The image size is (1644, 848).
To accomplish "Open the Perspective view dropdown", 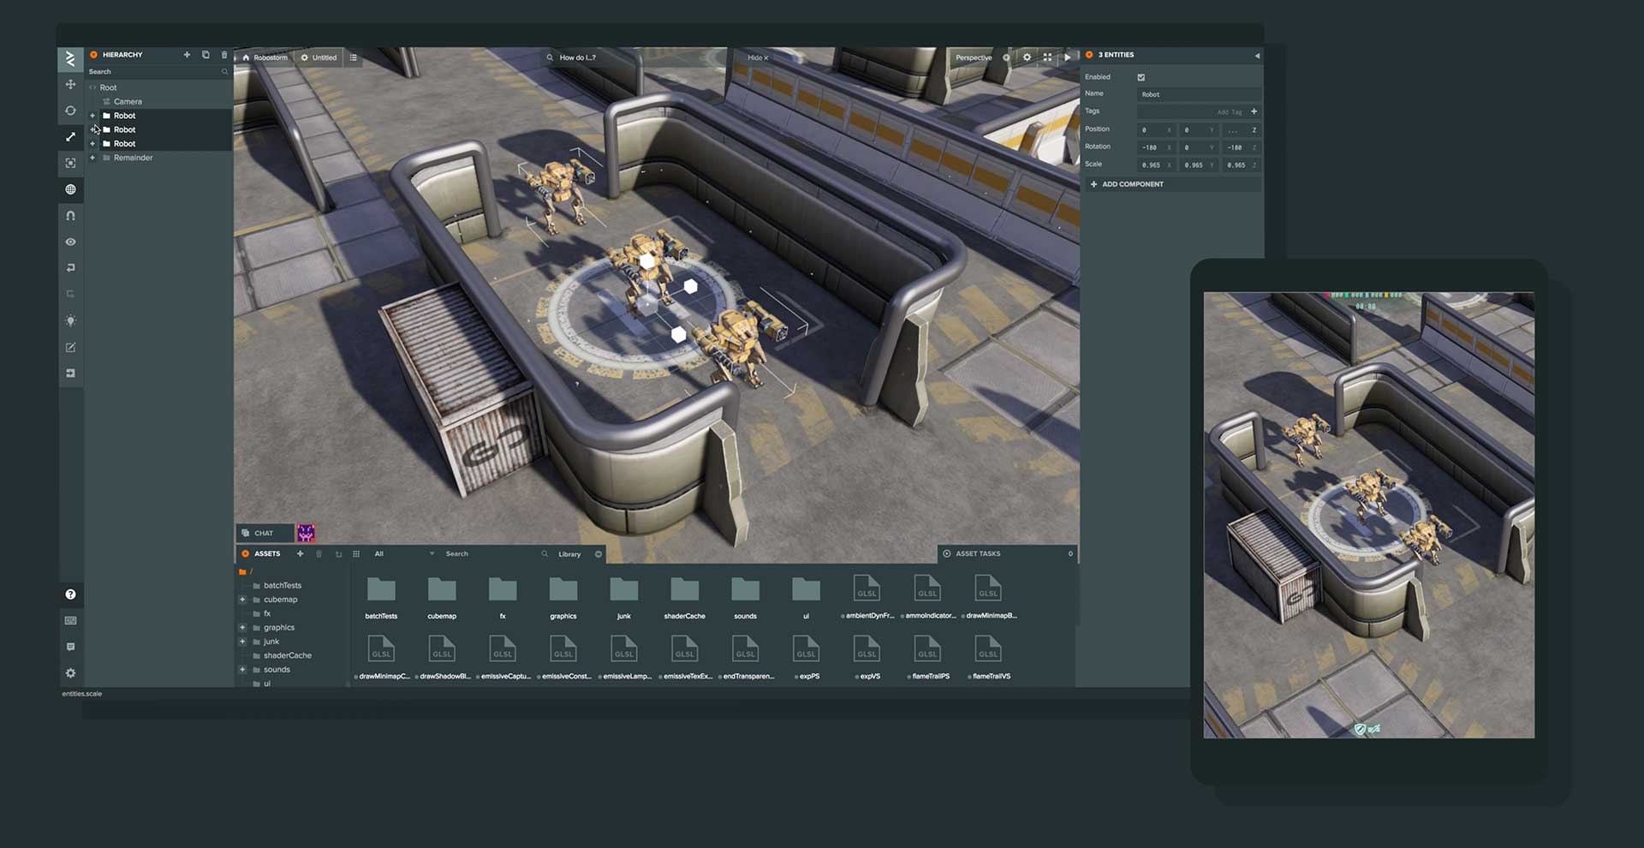I will coord(973,57).
